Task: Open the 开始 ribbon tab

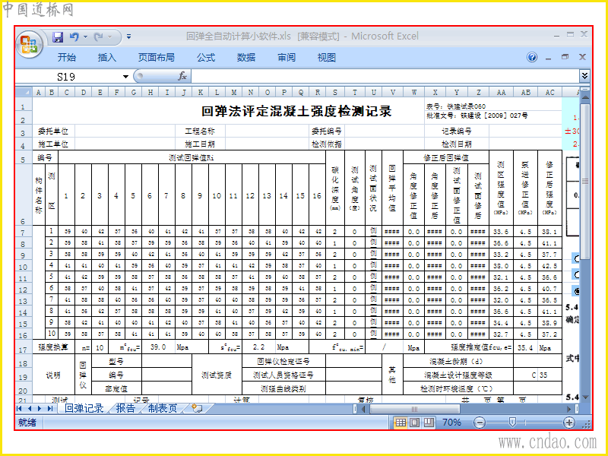Action: click(67, 58)
